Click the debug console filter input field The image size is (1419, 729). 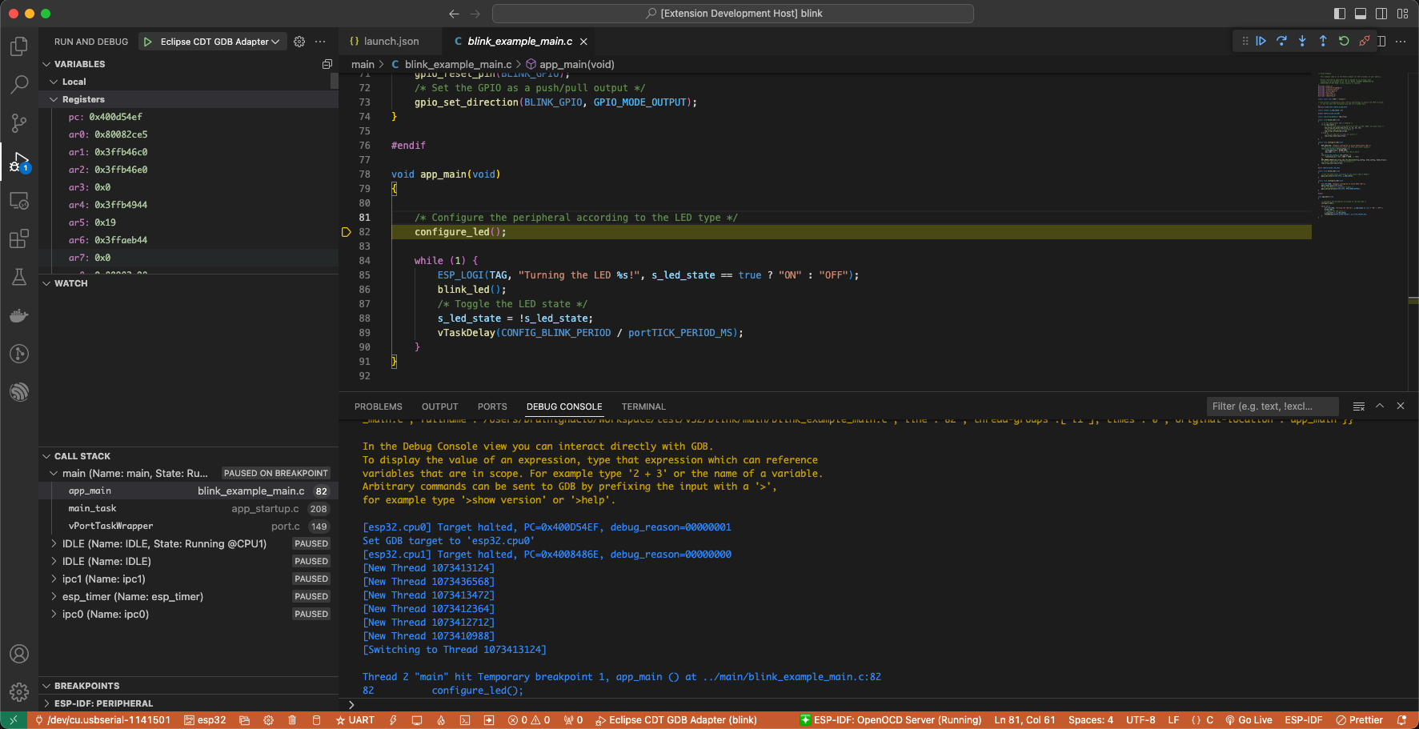pyautogui.click(x=1271, y=407)
